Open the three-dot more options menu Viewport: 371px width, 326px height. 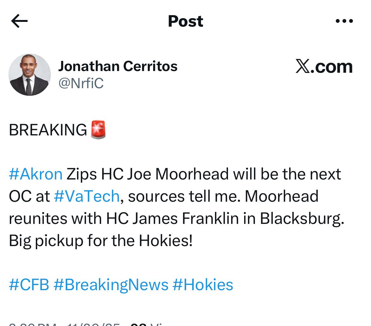point(344,21)
